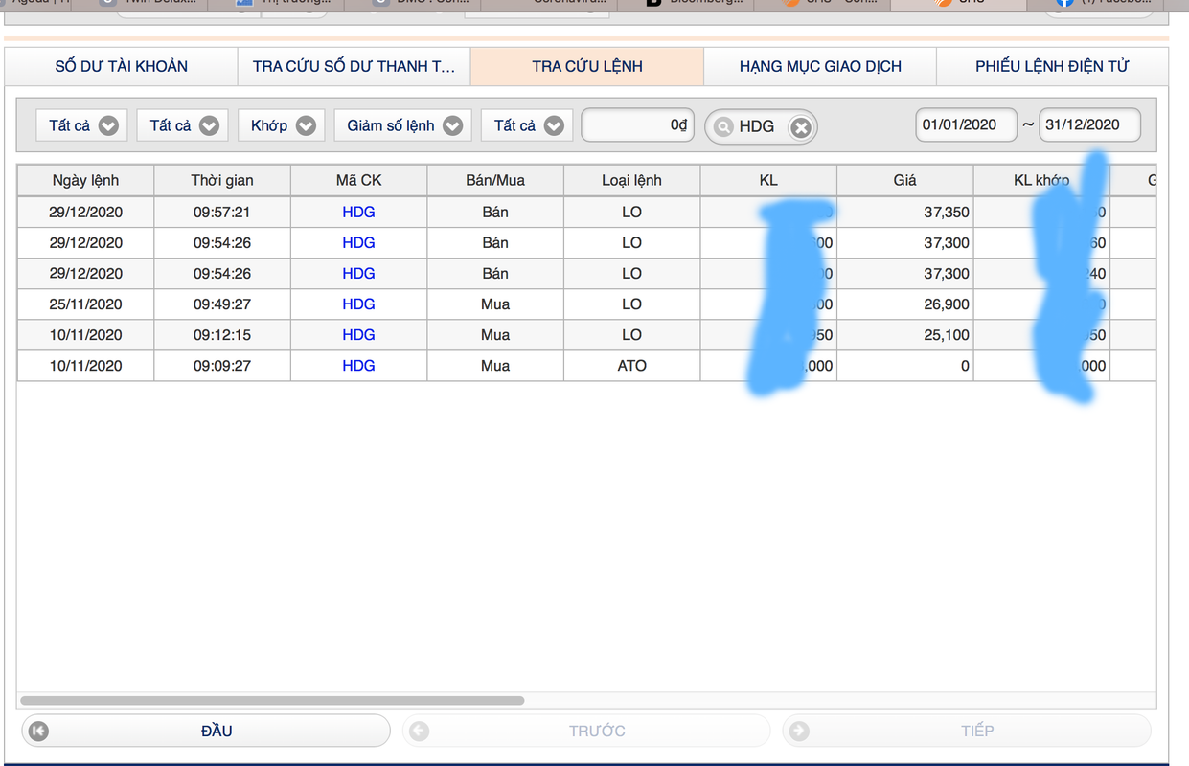
Task: Select the TRA CỨU LỆNH tab
Action: click(587, 66)
